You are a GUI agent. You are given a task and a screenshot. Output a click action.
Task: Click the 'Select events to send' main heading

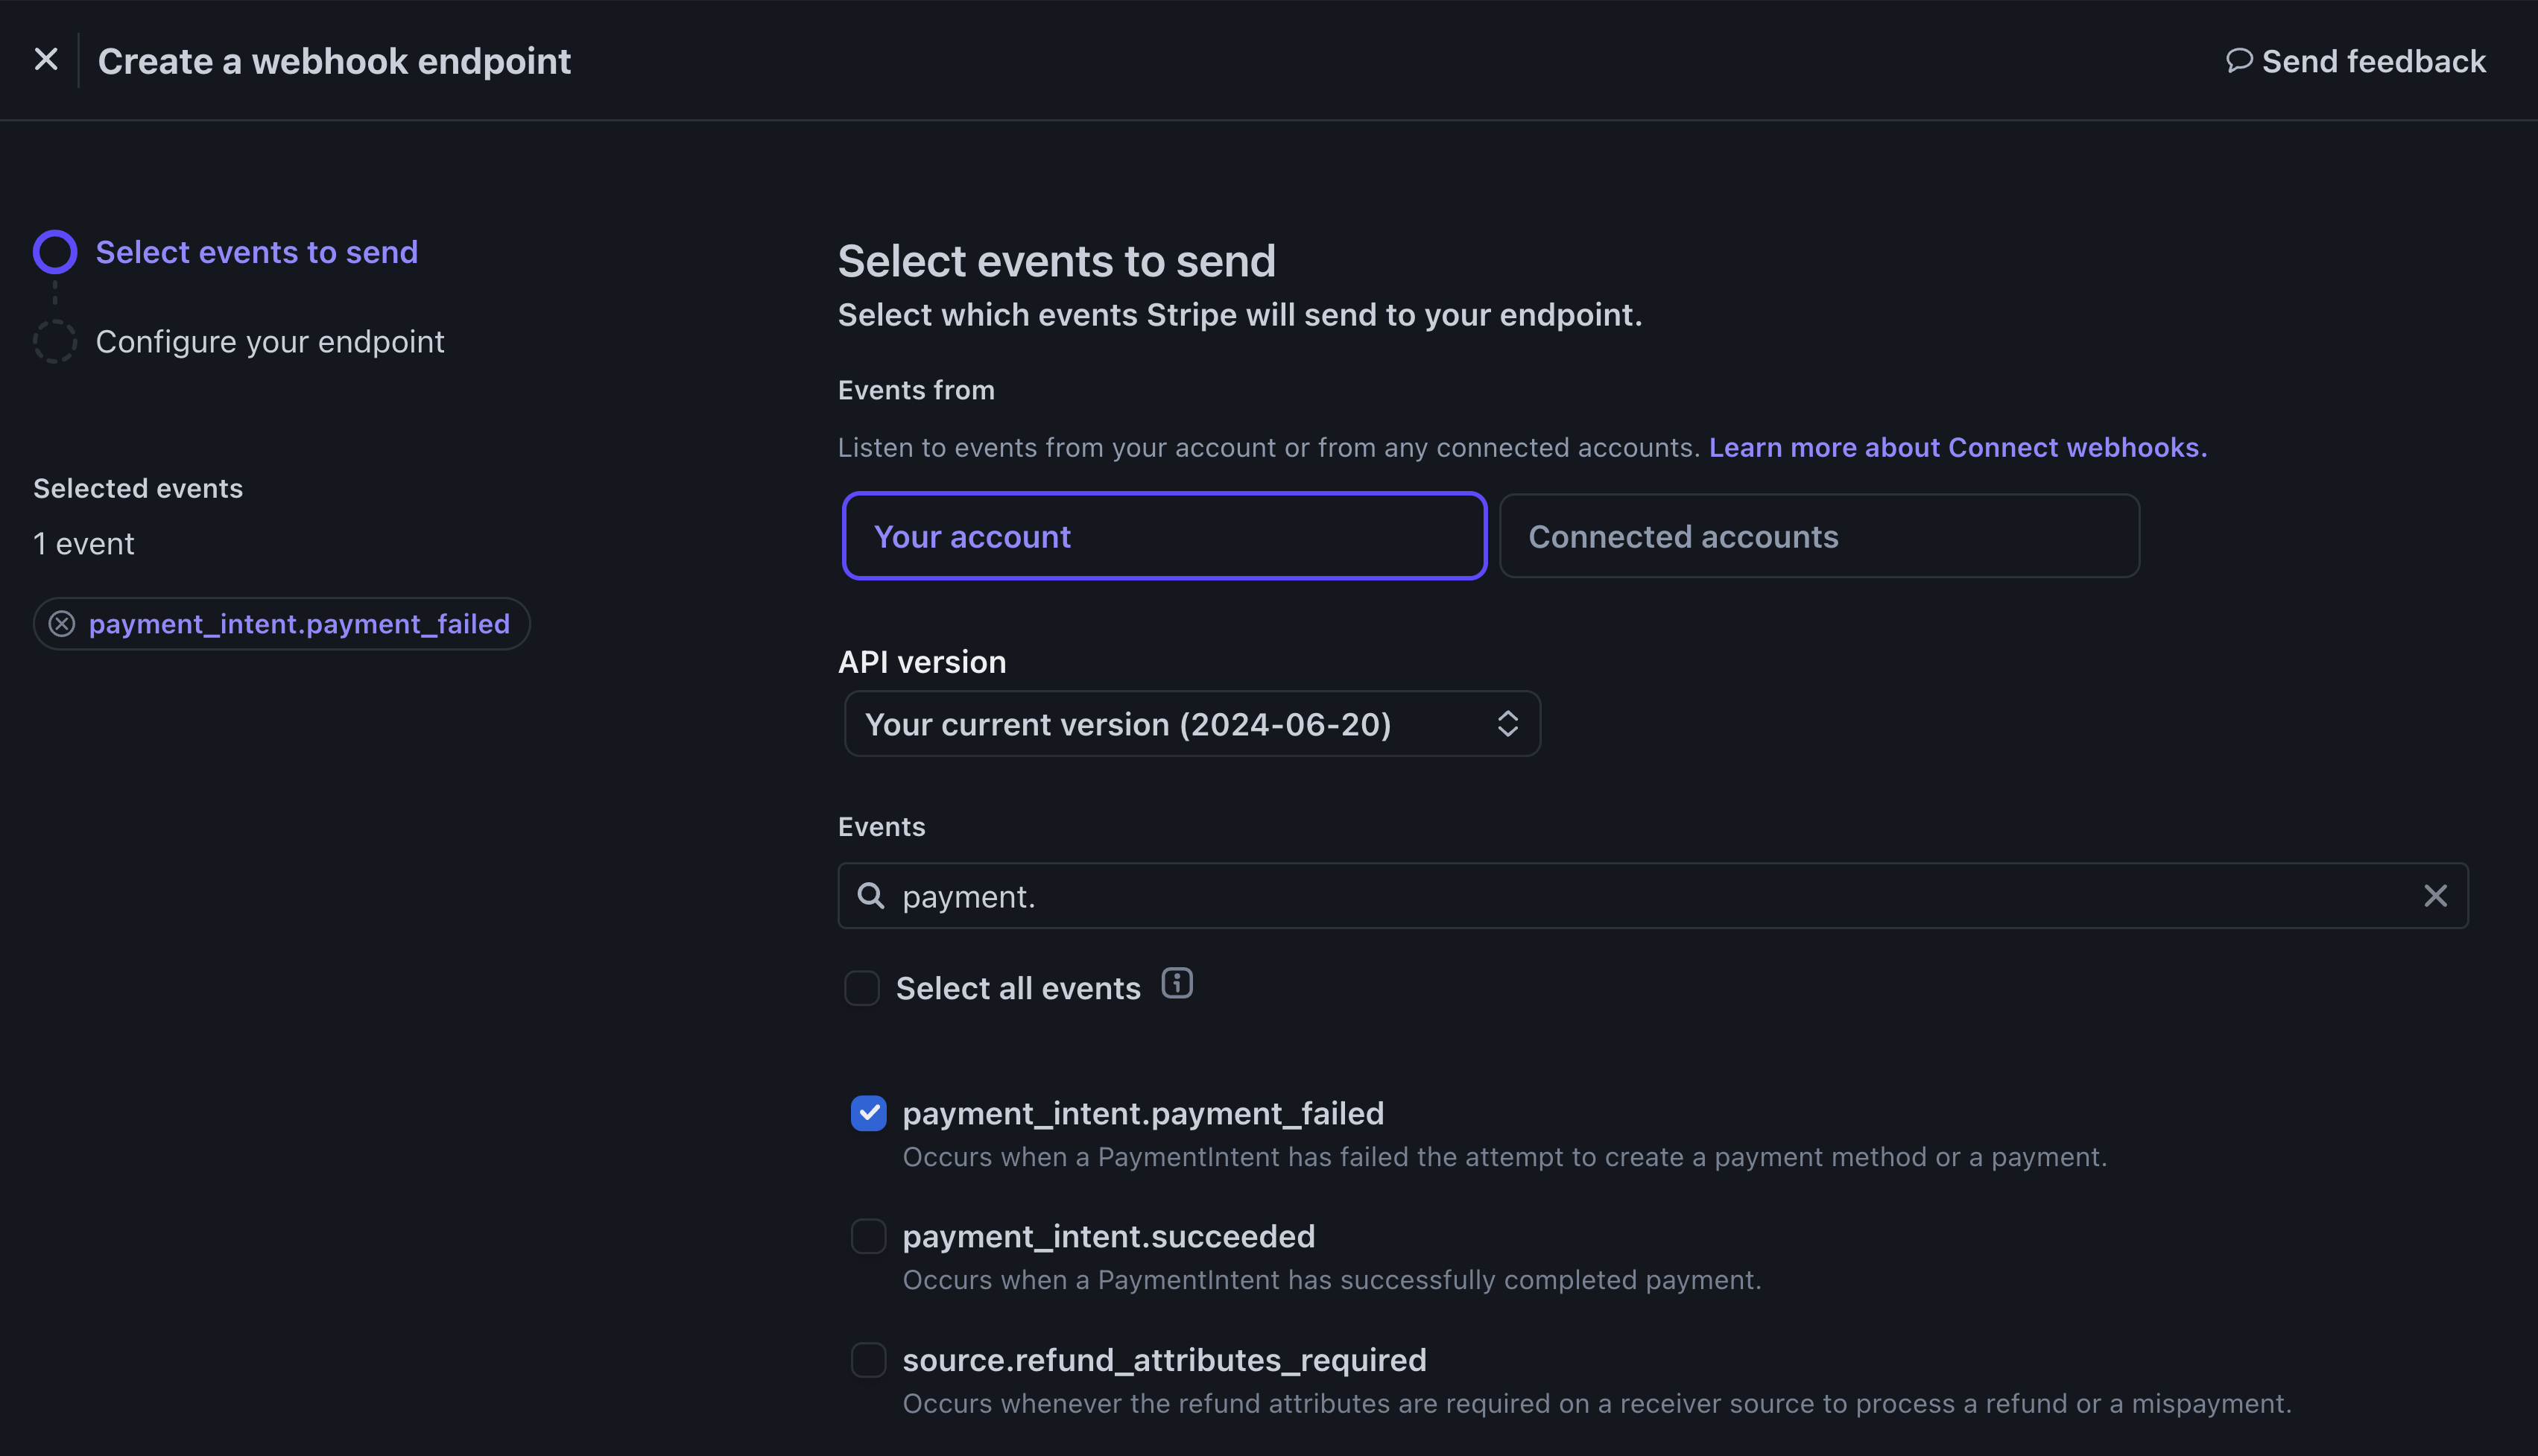click(x=1056, y=262)
